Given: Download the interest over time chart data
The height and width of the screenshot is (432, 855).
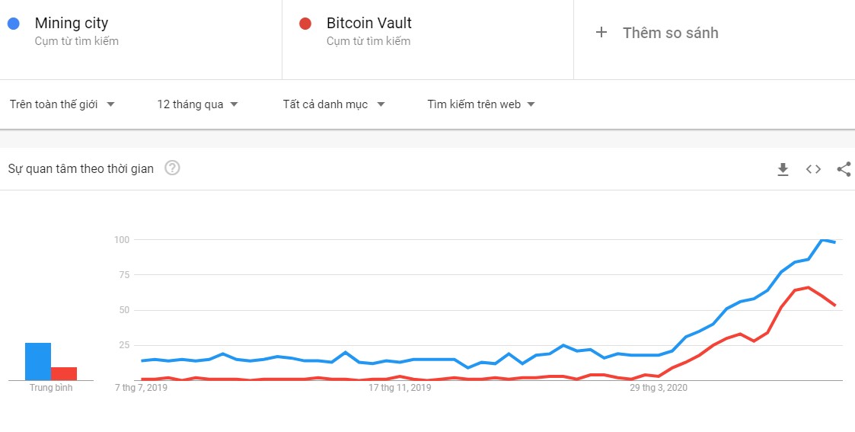Looking at the screenshot, I should point(783,170).
